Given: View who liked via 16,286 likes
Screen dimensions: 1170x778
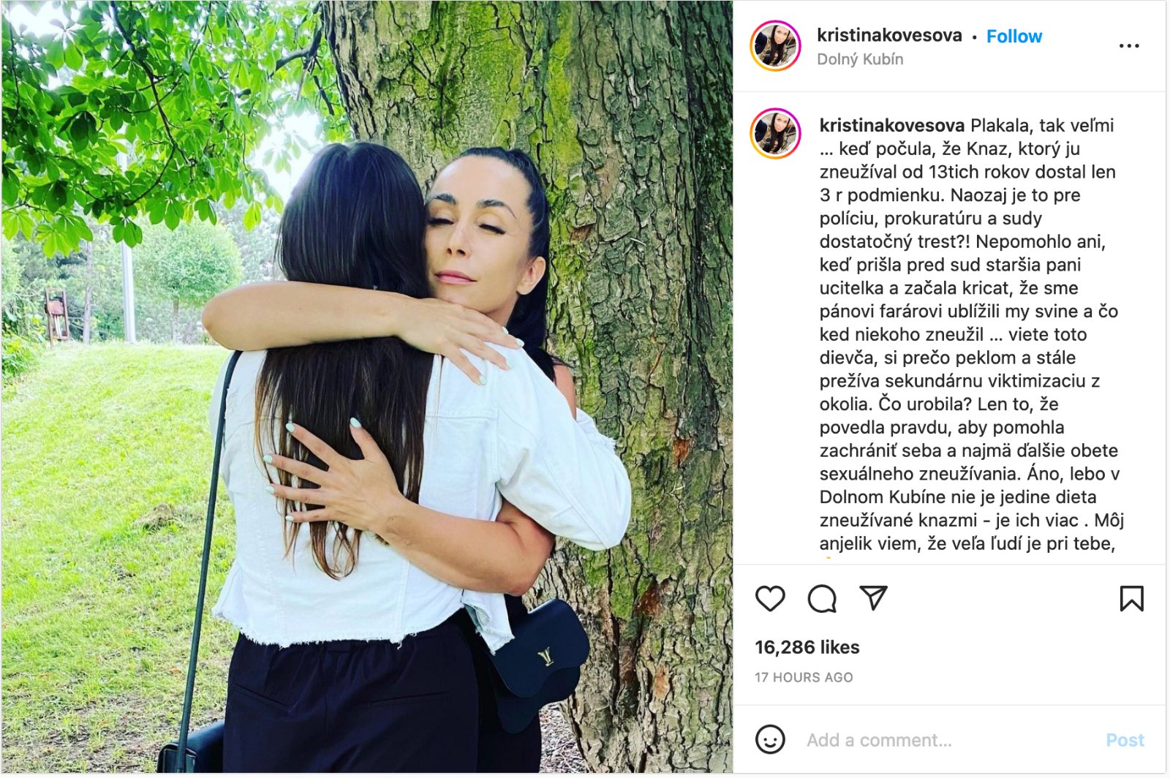Looking at the screenshot, I should pos(807,647).
